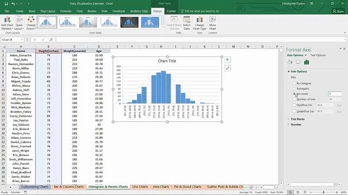348x195 pixels.
Task: Open Add Chart Element menu
Action: [x=7, y=23]
